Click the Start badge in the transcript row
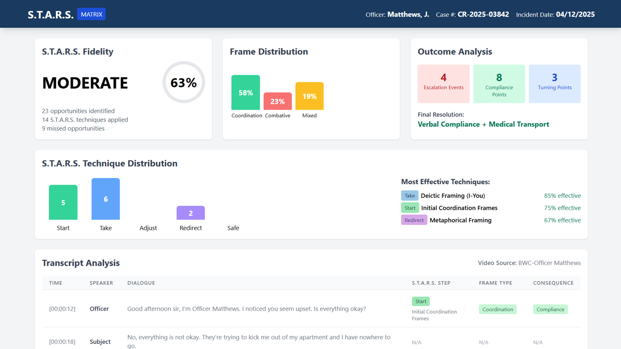 coord(421,301)
